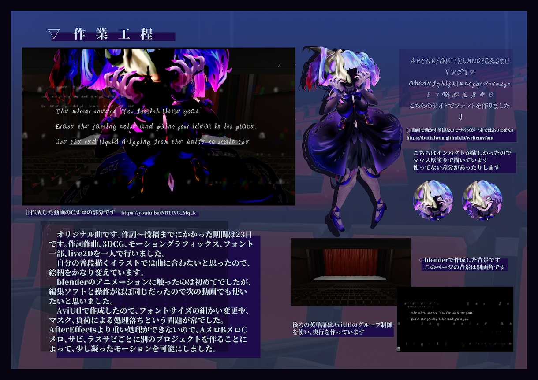Click the caption about マウス厚塗りで描いています

[x=451, y=160]
